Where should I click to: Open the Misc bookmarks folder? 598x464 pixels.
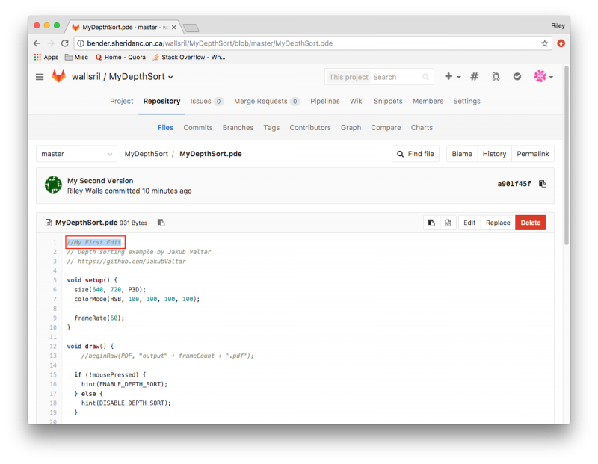click(77, 58)
